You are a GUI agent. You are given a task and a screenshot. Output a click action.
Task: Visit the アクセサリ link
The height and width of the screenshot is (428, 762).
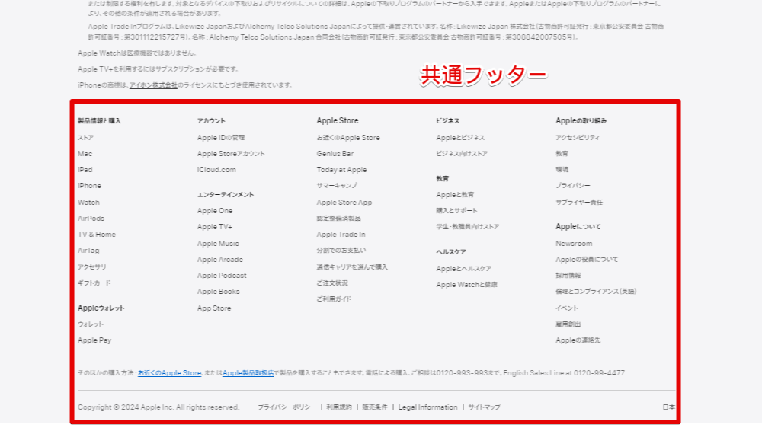coord(92,267)
